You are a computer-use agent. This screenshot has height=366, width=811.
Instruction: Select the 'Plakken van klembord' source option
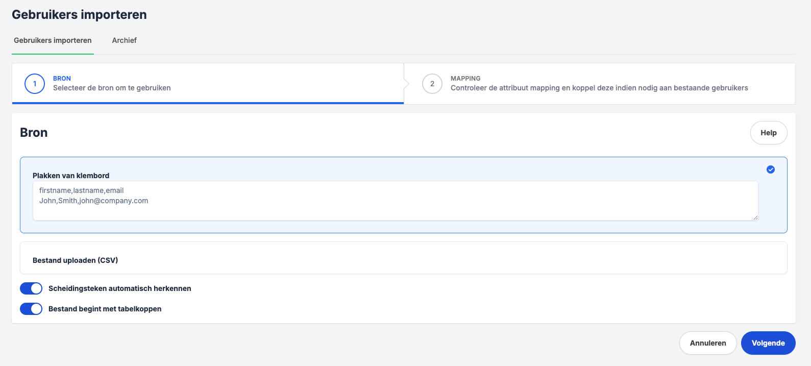(71, 176)
